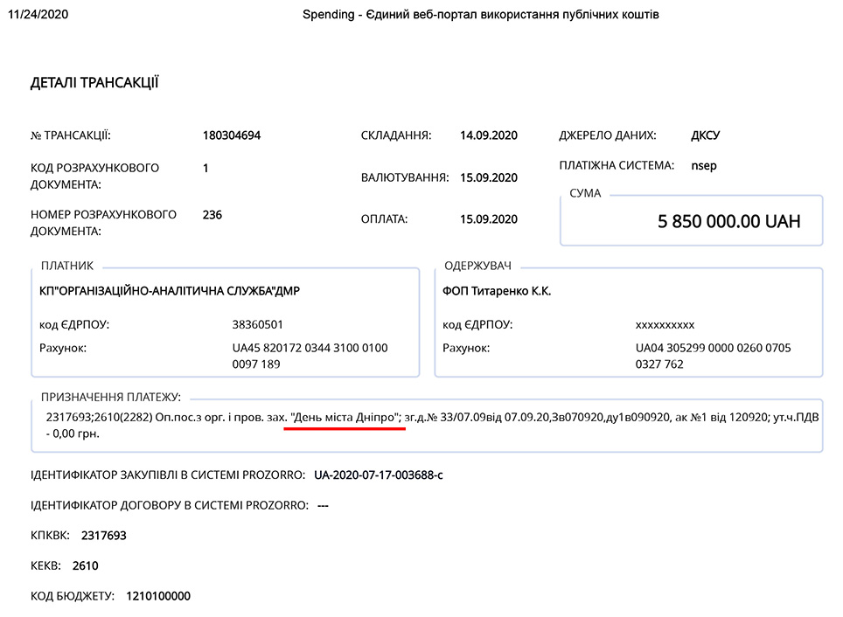The image size is (843, 617).
Task: Click recipient name ФОП Титаренко К.К.
Action: click(x=497, y=291)
